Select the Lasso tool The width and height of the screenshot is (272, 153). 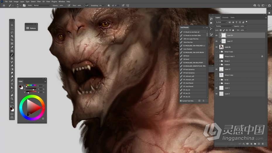pos(12,32)
